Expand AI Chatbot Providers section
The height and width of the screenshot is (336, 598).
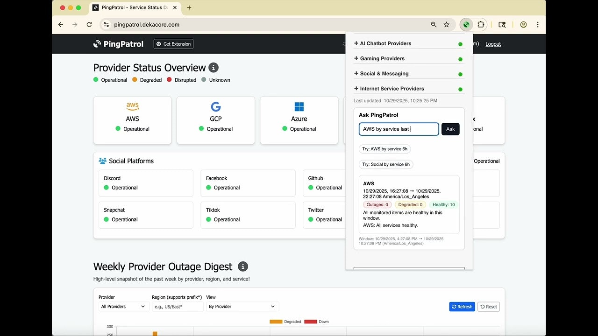[x=383, y=43]
